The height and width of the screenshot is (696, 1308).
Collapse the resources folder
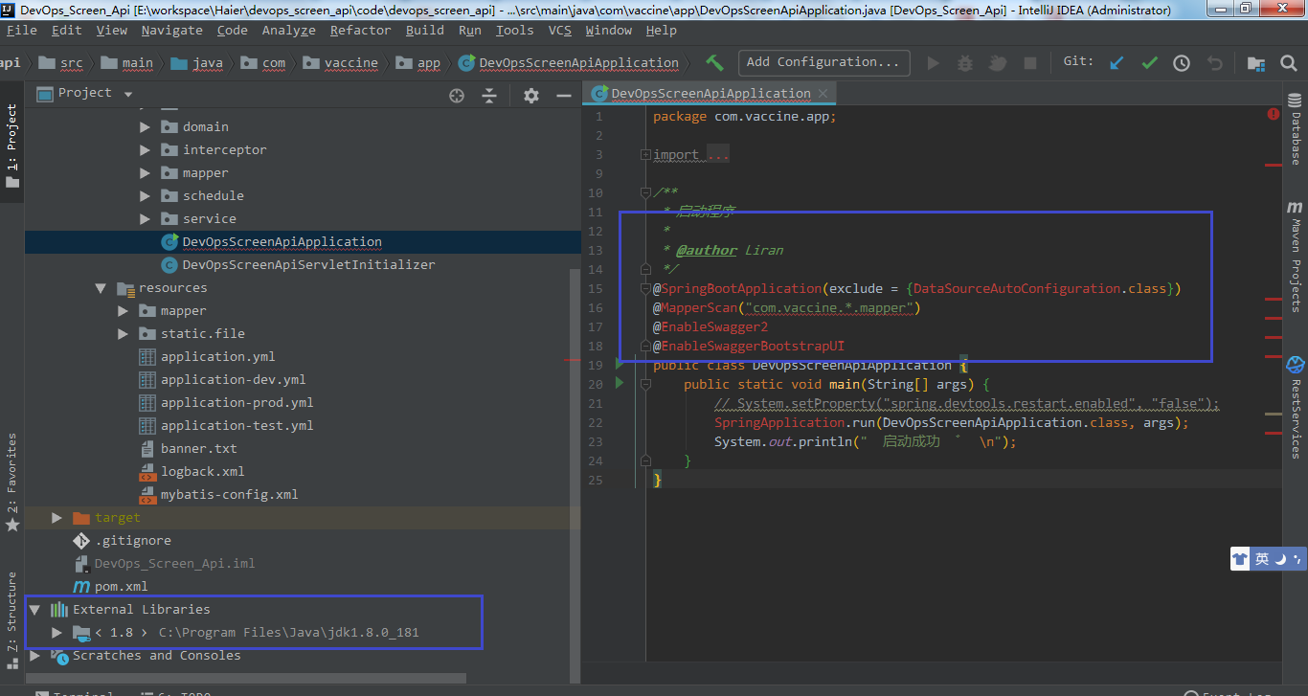click(x=101, y=288)
